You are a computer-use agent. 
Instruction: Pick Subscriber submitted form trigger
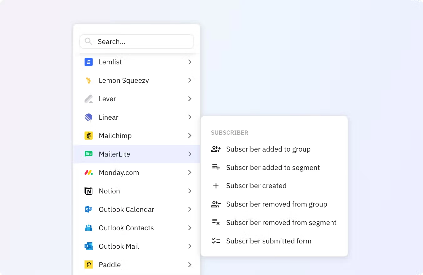(268, 241)
